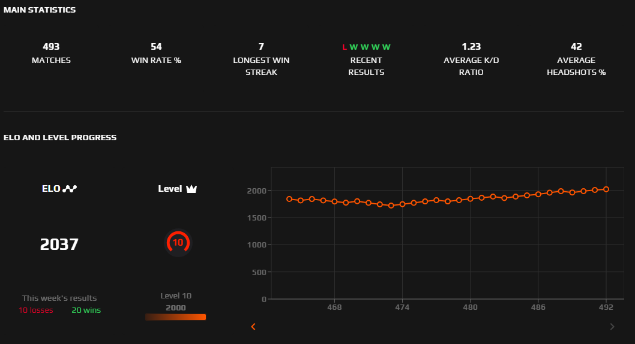
Task: Click the 20 wins text
Action: [86, 310]
